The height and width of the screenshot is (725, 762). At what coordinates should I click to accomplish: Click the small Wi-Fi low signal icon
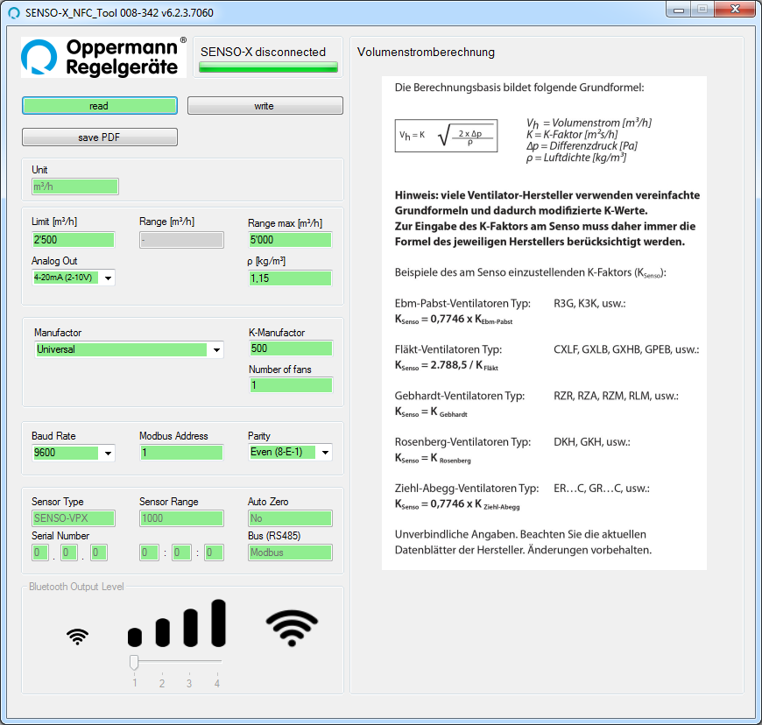pos(77,636)
